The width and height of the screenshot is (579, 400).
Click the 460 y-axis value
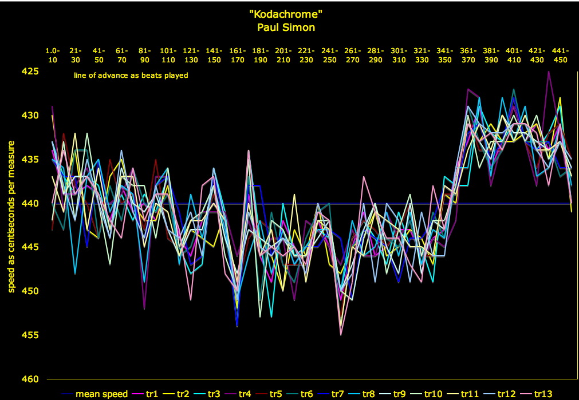[x=30, y=379]
